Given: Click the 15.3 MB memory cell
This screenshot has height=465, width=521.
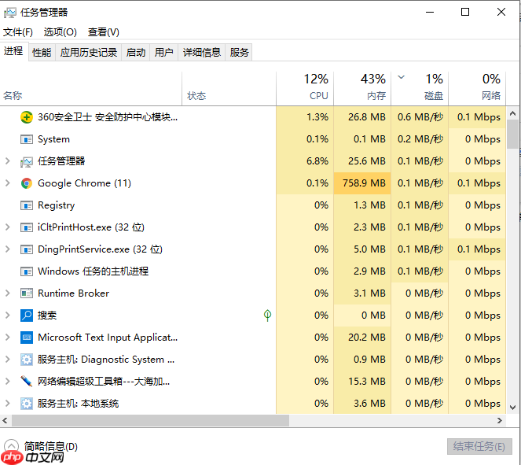Looking at the screenshot, I should coord(362,381).
